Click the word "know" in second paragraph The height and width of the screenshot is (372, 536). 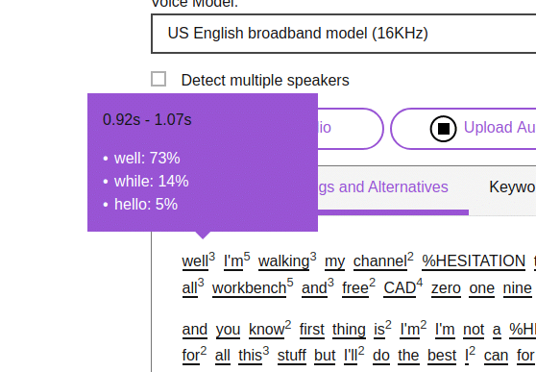tap(266, 330)
